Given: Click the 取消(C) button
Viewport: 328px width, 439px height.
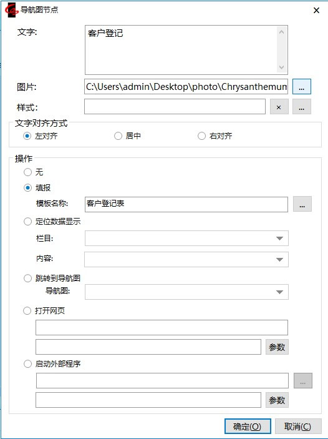Looking at the screenshot, I should [298, 427].
